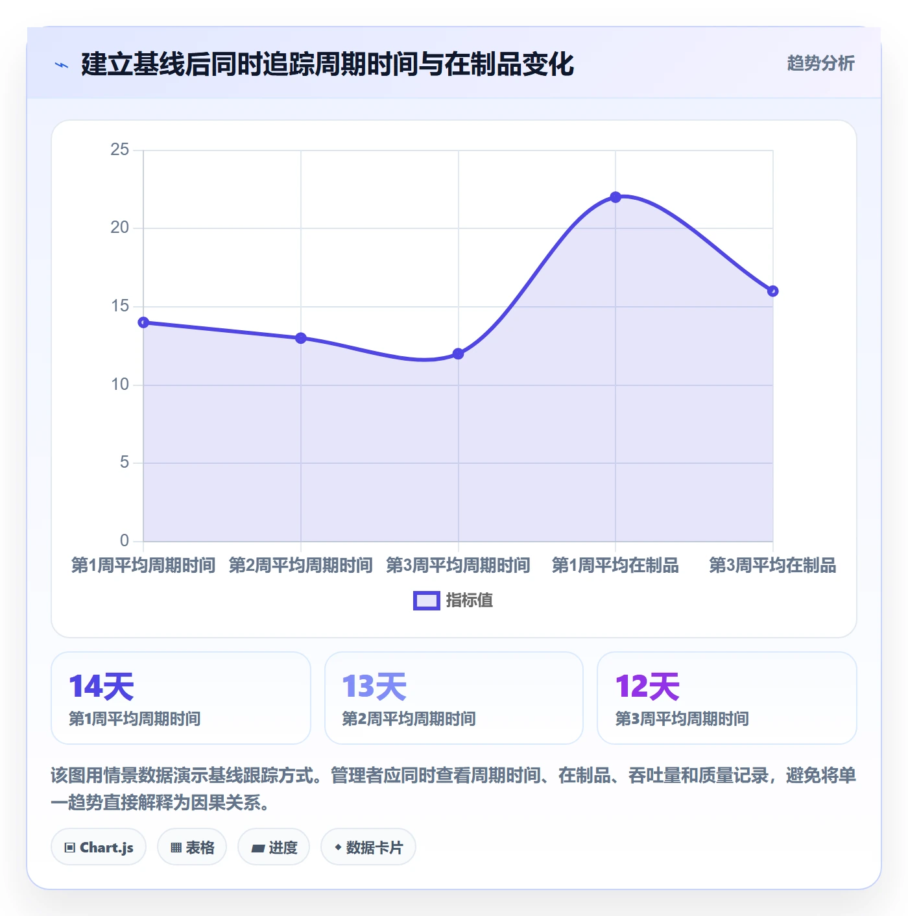Screen dimensions: 908x916
Task: Click the 数据卡片 tag chip
Action: pyautogui.click(x=368, y=847)
